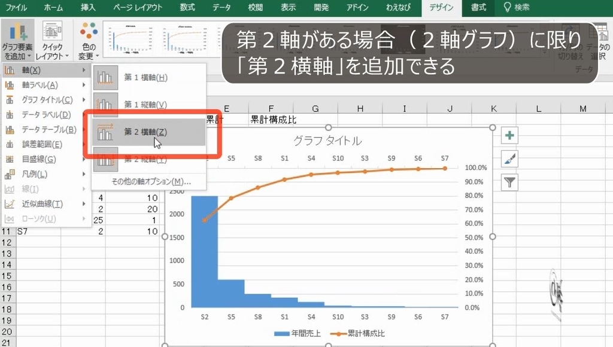Toggle 第 1 横軸(H) axis option
The image size is (613, 347).
pyautogui.click(x=148, y=77)
